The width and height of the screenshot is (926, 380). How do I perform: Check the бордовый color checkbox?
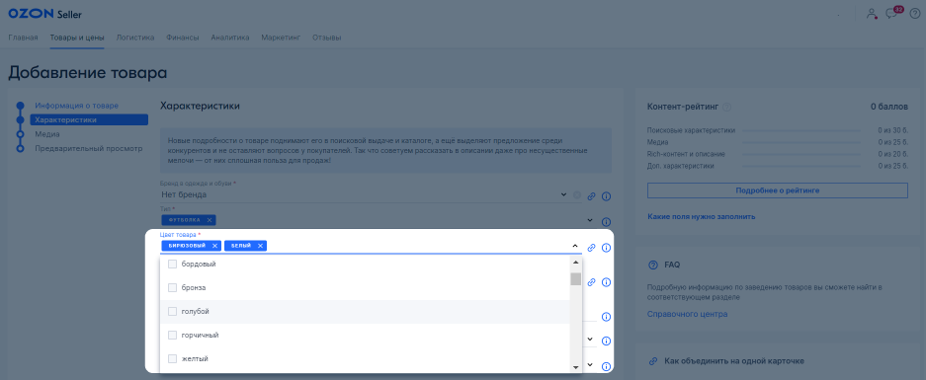click(172, 265)
